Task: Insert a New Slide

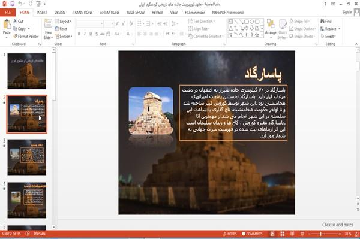Action: tap(48, 29)
